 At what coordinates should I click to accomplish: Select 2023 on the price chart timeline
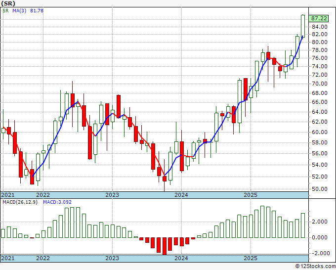(x=112, y=195)
